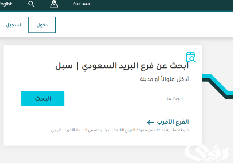Image resolution: width=233 pixels, height=164 pixels.
Task: Open the branch locator map pin icon
Action: click(54, 4)
